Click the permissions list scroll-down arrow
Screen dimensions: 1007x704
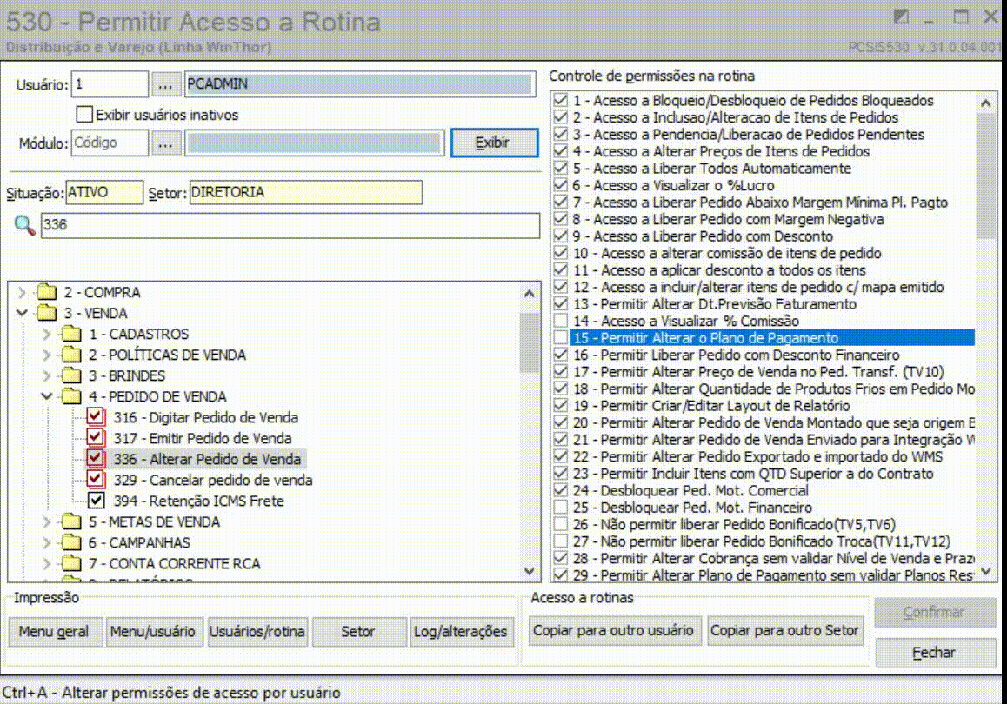coord(986,570)
